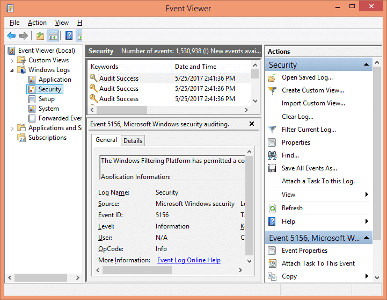Click the Event Properties icon
This screenshot has width=387, height=300.
pyautogui.click(x=272, y=251)
